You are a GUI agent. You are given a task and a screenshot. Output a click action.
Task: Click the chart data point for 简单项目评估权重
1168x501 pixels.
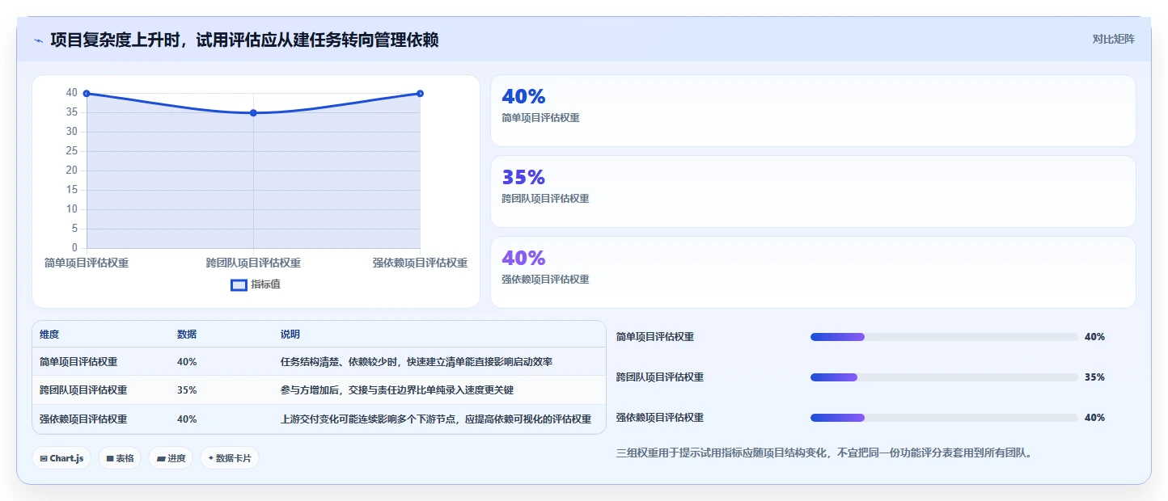(87, 94)
